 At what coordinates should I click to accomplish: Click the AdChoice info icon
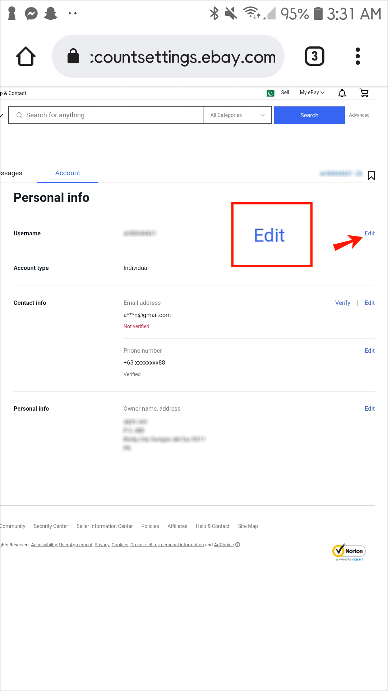(238, 545)
